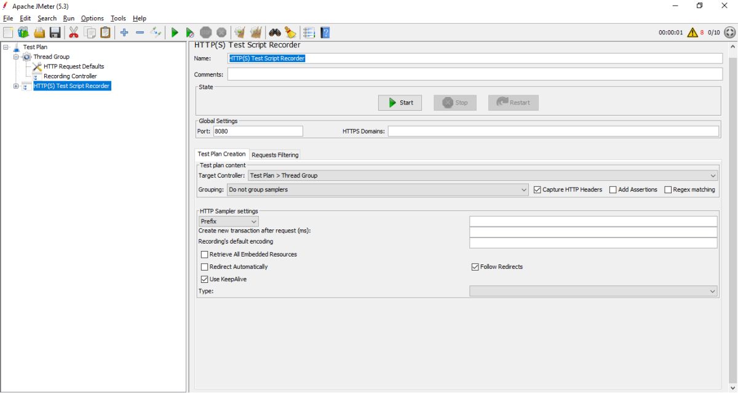
Task: Reset search with yellow broom icon
Action: [290, 33]
